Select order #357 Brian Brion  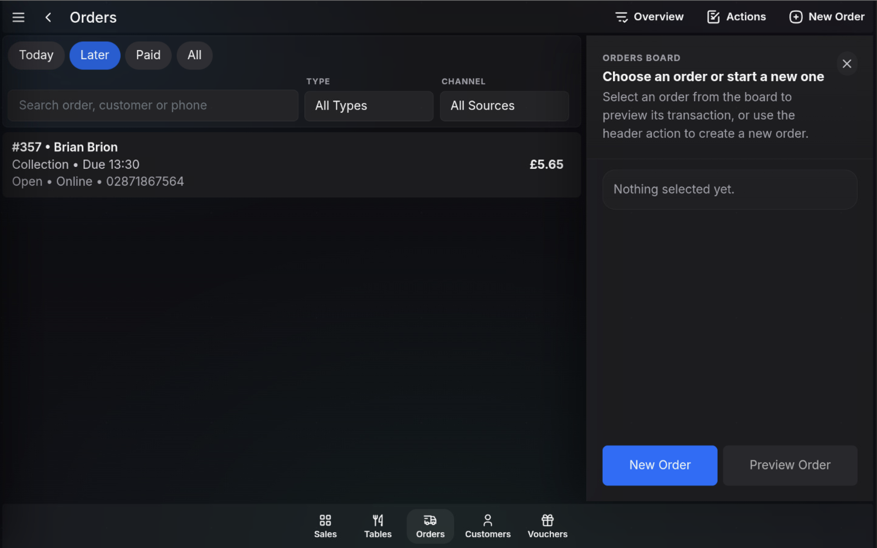(x=292, y=165)
